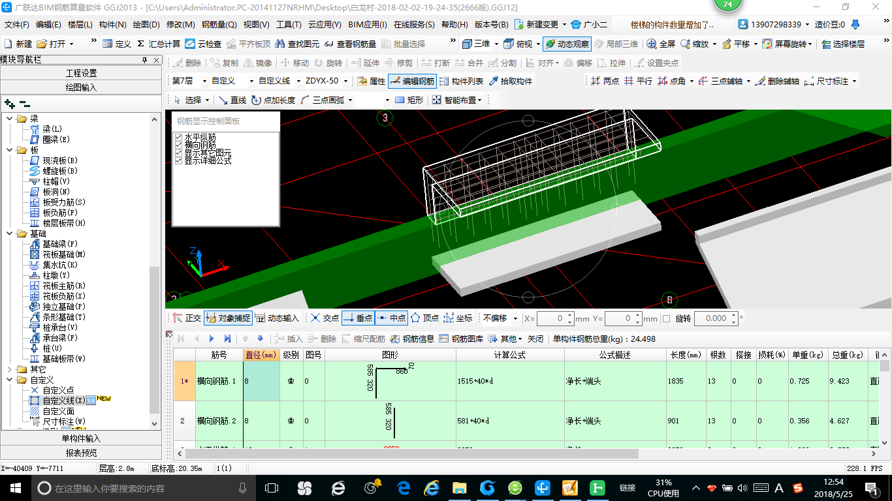Select 筏板基础(M) in tree
Screen dimensions: 892x501
(64, 254)
